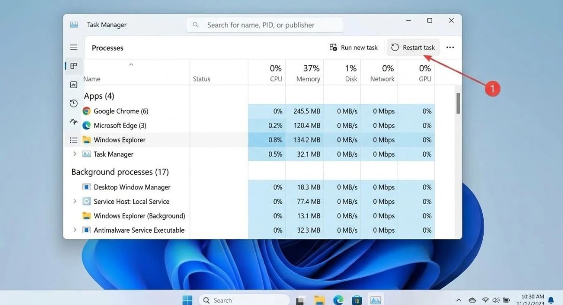Open the hamburger navigation menu in Task Manager
Image resolution: width=563 pixels, height=305 pixels.
[x=74, y=47]
